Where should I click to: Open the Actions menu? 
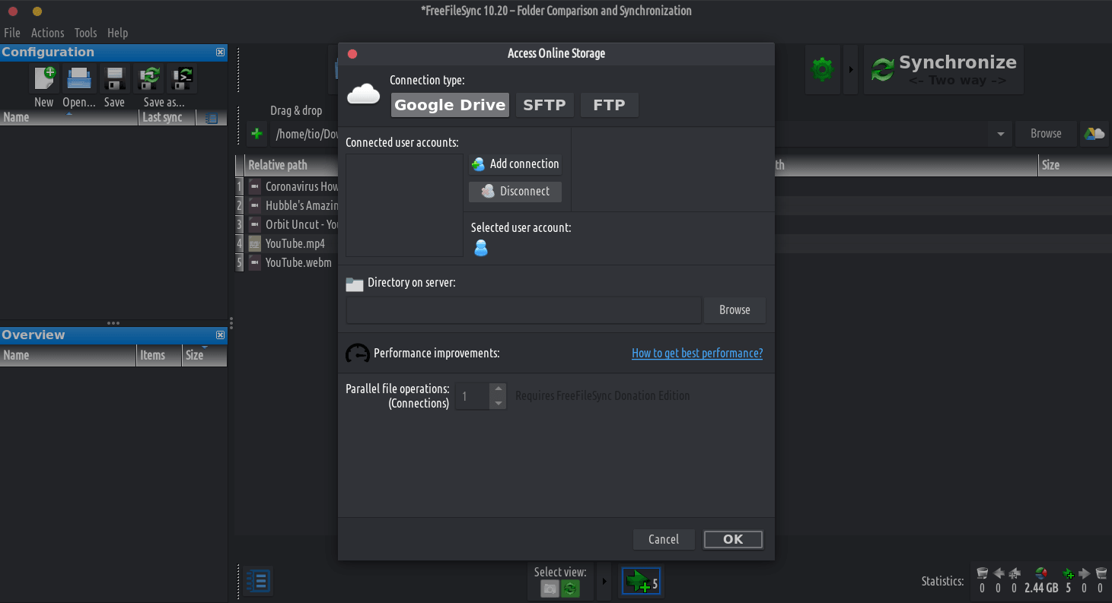(47, 33)
